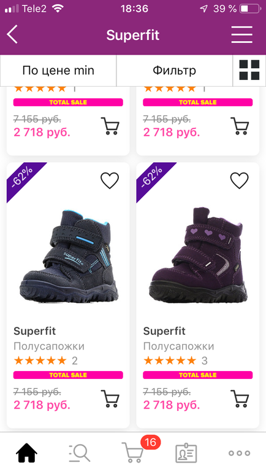Viewport: 266px width, 473px height.
Task: Open catalog search in bottom bar
Action: point(79,453)
